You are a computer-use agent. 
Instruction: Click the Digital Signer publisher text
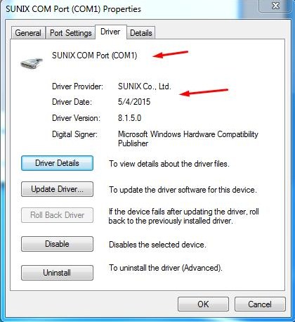point(188,139)
